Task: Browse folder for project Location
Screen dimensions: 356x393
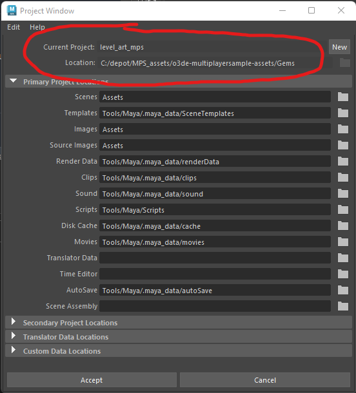Action: pyautogui.click(x=344, y=62)
